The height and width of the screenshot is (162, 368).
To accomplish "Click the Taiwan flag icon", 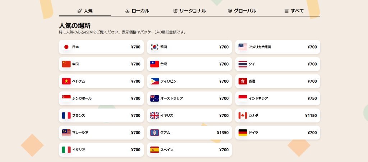I will pos(155,64).
